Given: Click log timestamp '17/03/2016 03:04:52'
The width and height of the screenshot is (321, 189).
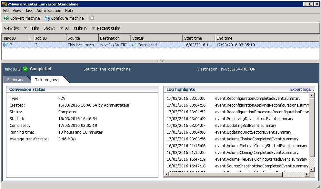Looking at the screenshot, I should coord(186,112).
